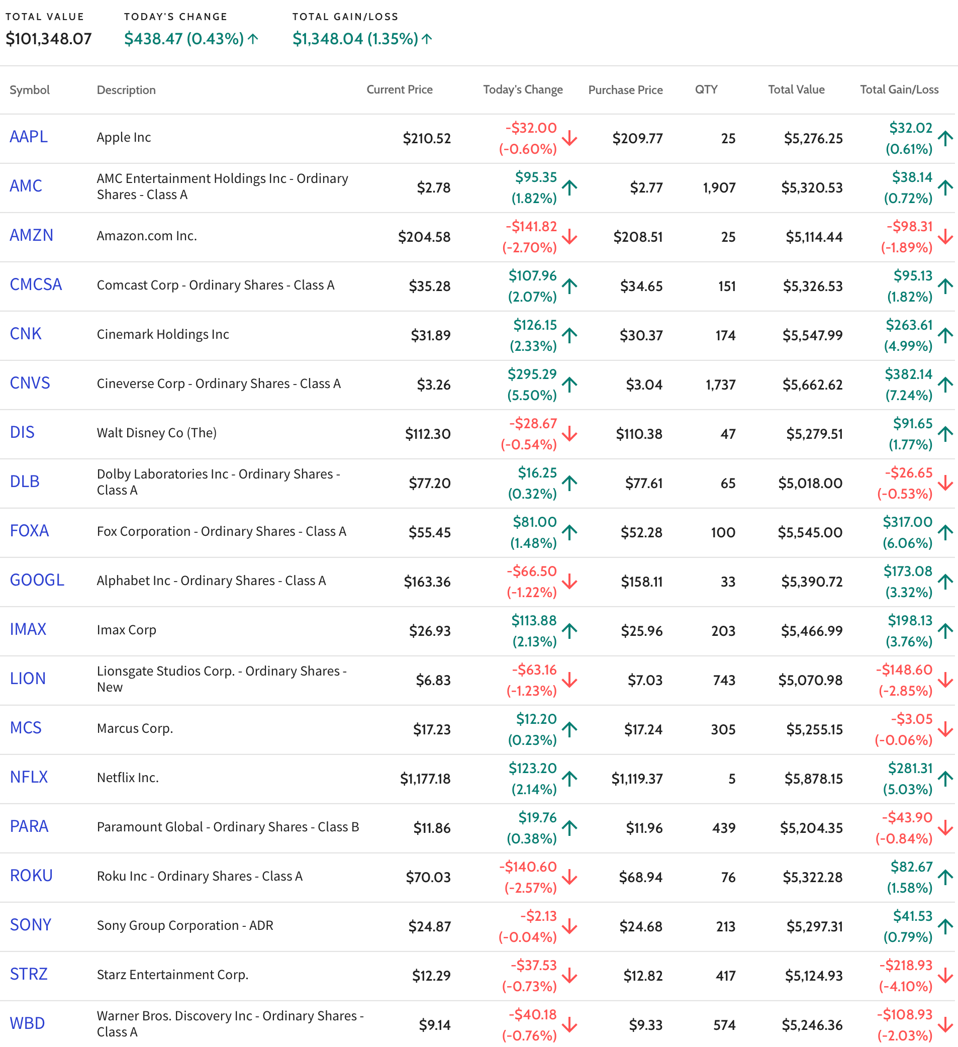Open the DIS symbol link
This screenshot has height=1047, width=958.
point(22,433)
